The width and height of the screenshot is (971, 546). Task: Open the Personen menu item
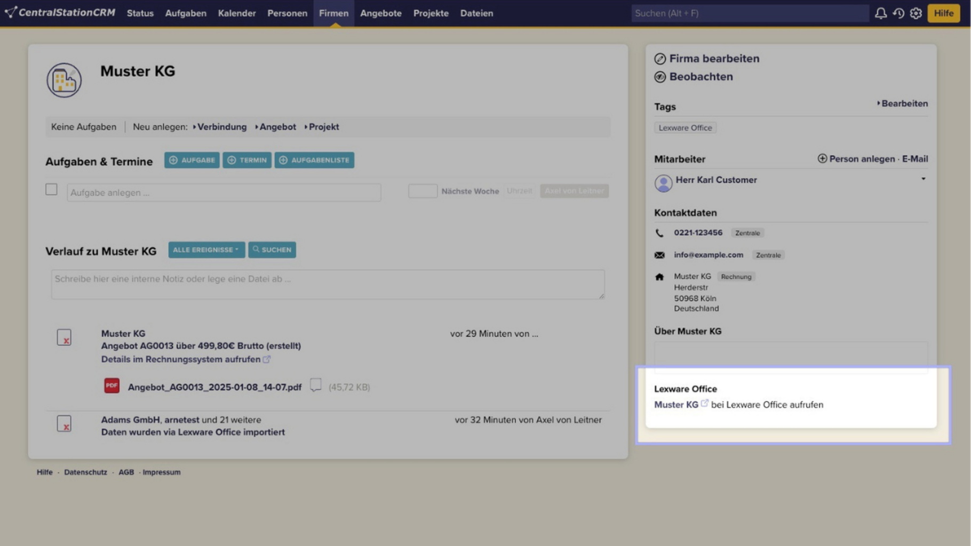[x=287, y=13]
